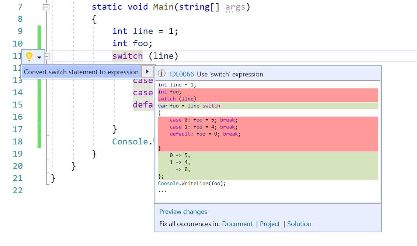Open the lightbulb actions dropdown caret
This screenshot has height=246, width=417.
39,57
